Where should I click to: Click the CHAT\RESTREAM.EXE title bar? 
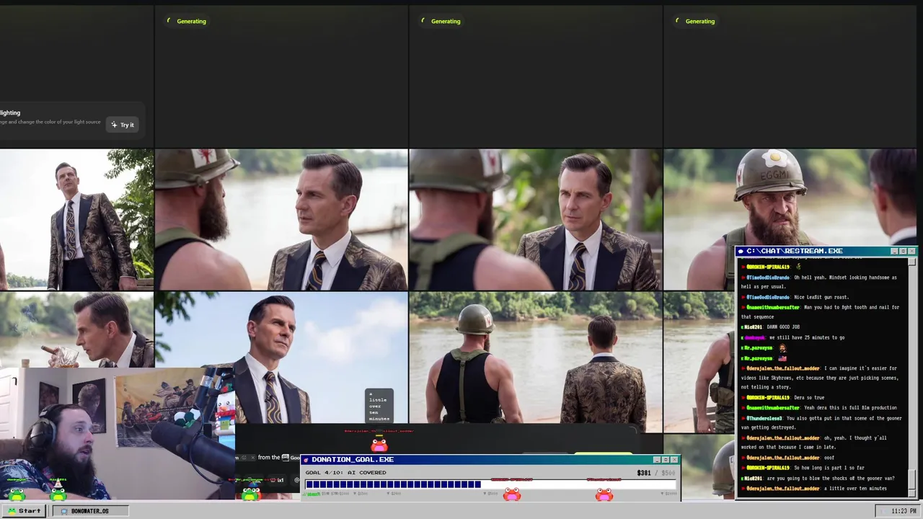pos(826,251)
